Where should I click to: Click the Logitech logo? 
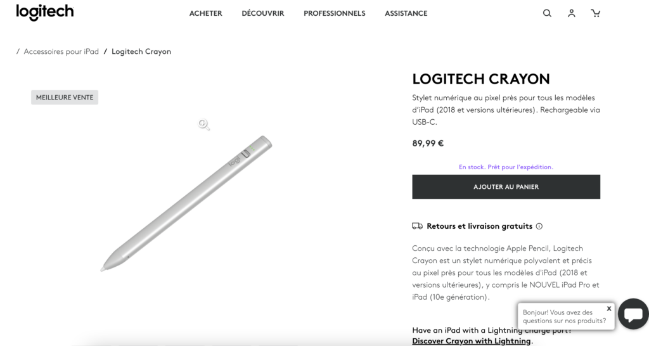pyautogui.click(x=45, y=13)
